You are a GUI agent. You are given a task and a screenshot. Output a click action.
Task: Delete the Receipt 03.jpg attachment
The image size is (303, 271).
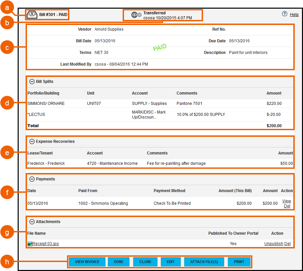(x=287, y=244)
